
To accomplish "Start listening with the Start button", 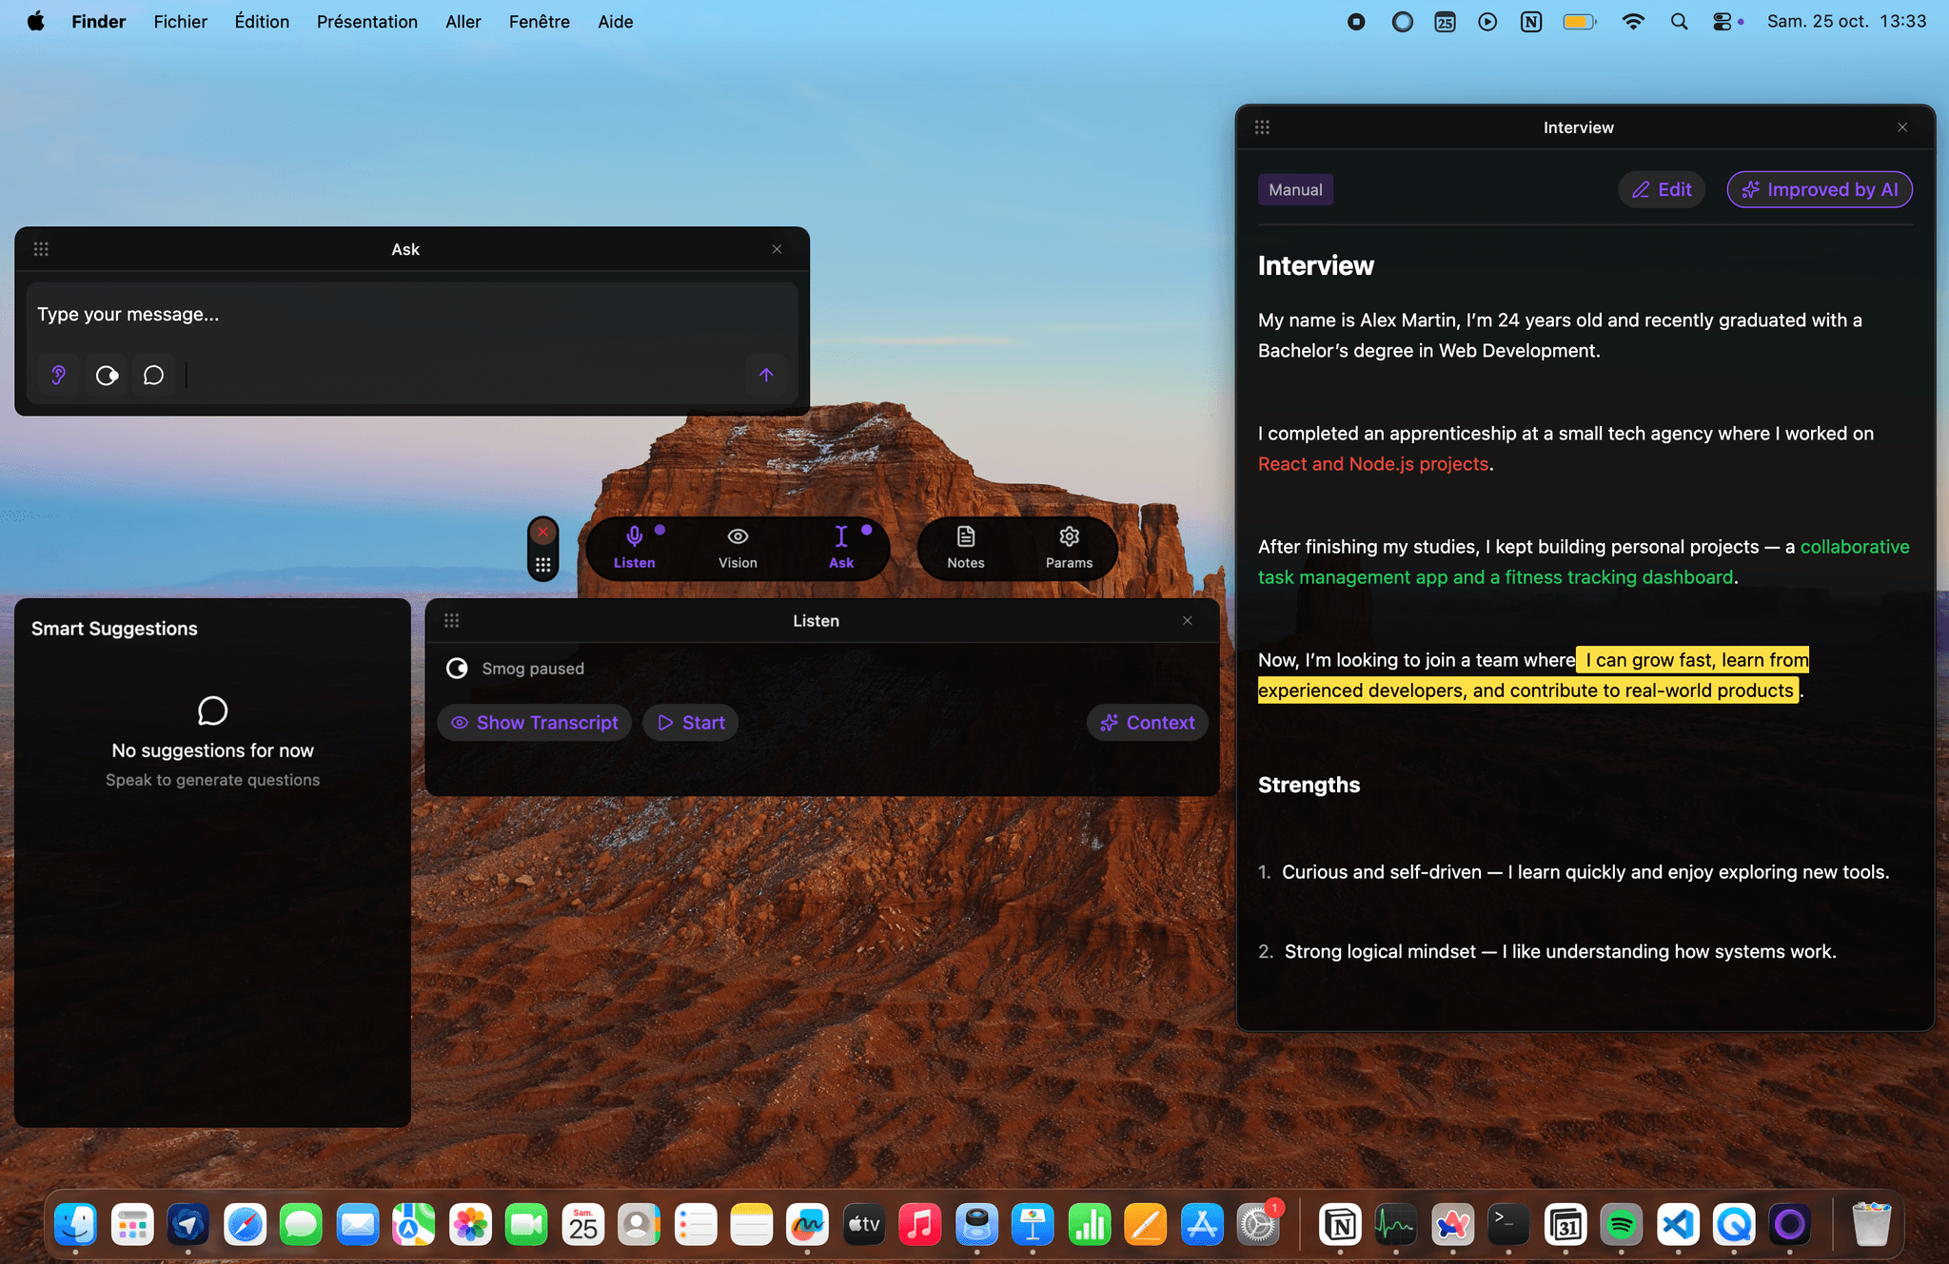I will point(691,723).
